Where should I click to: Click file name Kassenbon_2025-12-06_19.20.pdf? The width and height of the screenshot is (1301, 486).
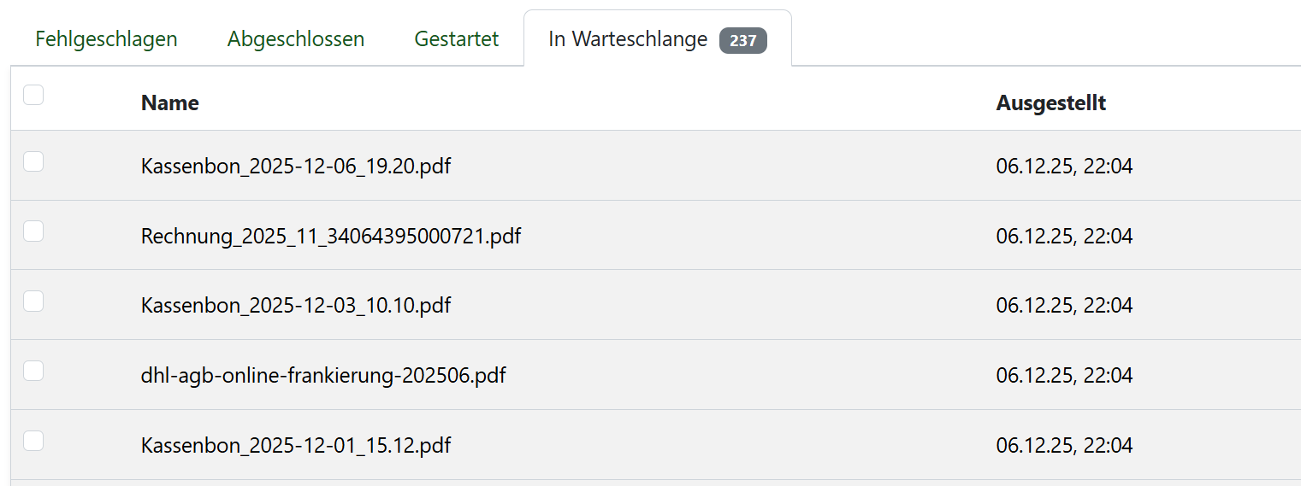296,166
